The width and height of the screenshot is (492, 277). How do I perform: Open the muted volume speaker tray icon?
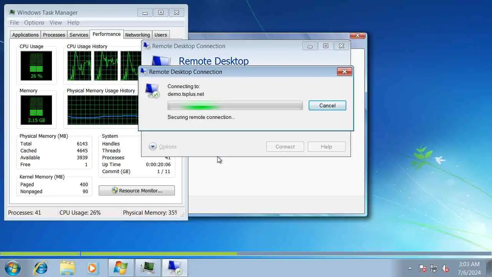445,268
